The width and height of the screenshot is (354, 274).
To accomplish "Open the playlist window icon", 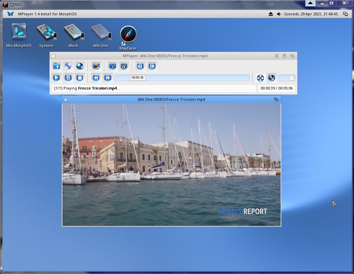I will point(124,66).
